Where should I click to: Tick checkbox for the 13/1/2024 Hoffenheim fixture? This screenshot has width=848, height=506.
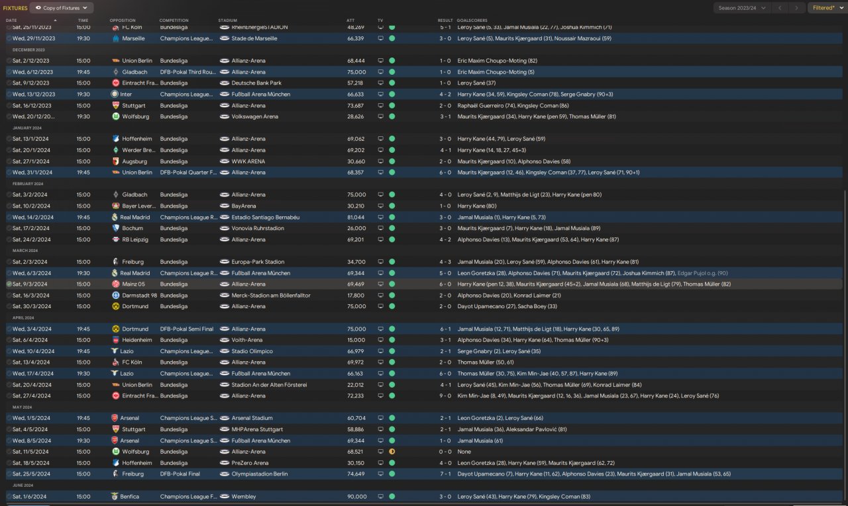coord(9,139)
